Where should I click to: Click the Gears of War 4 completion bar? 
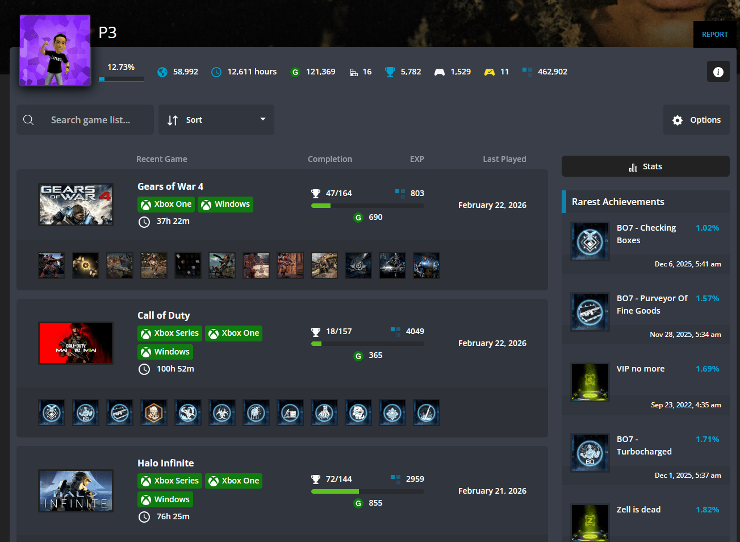[367, 206]
